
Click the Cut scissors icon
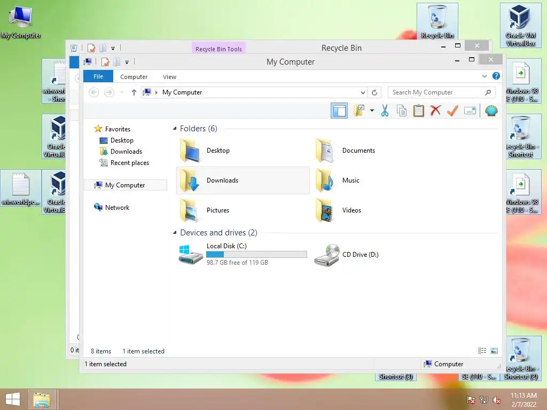[x=385, y=111]
